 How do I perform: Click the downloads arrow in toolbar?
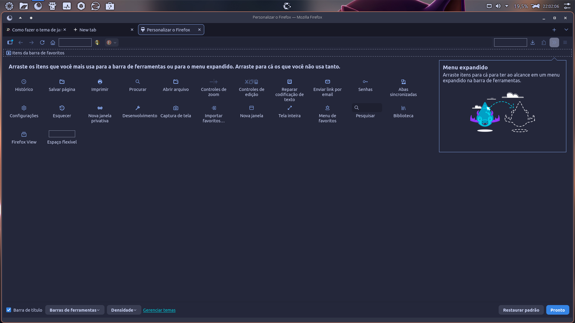coord(533,42)
